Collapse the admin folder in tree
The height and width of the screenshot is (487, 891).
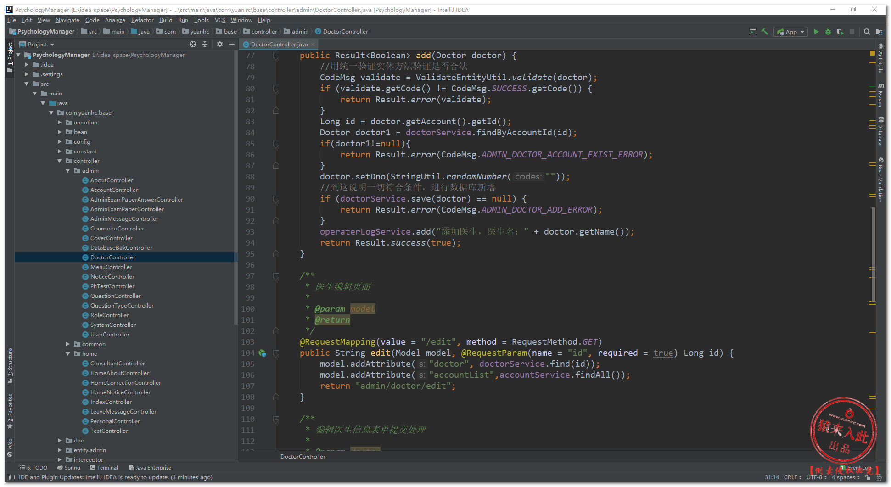(68, 171)
